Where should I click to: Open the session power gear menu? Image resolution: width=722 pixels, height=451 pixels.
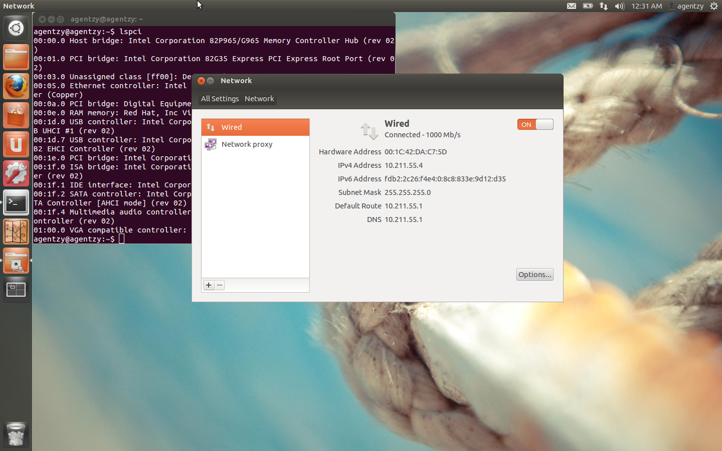pyautogui.click(x=714, y=6)
